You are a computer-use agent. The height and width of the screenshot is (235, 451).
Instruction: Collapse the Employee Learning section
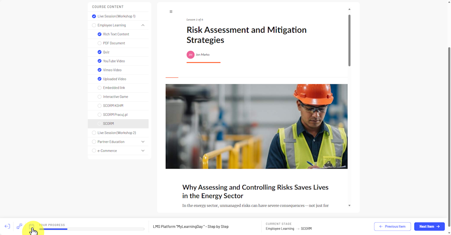[143, 25]
